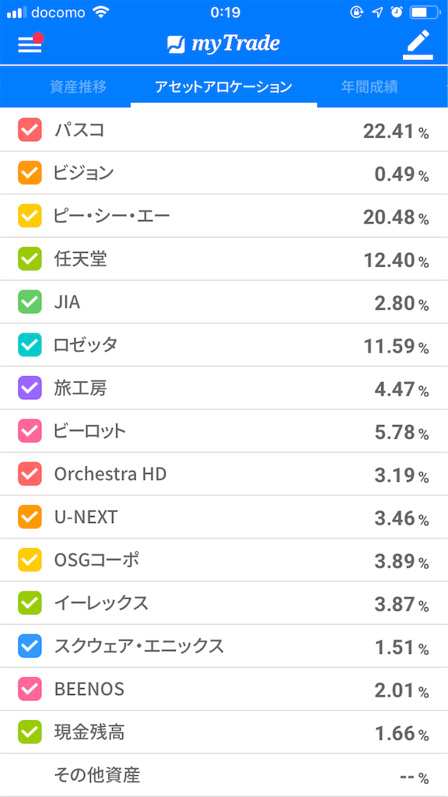Tap the battery indicator in the status bar
The width and height of the screenshot is (448, 797).
click(424, 12)
